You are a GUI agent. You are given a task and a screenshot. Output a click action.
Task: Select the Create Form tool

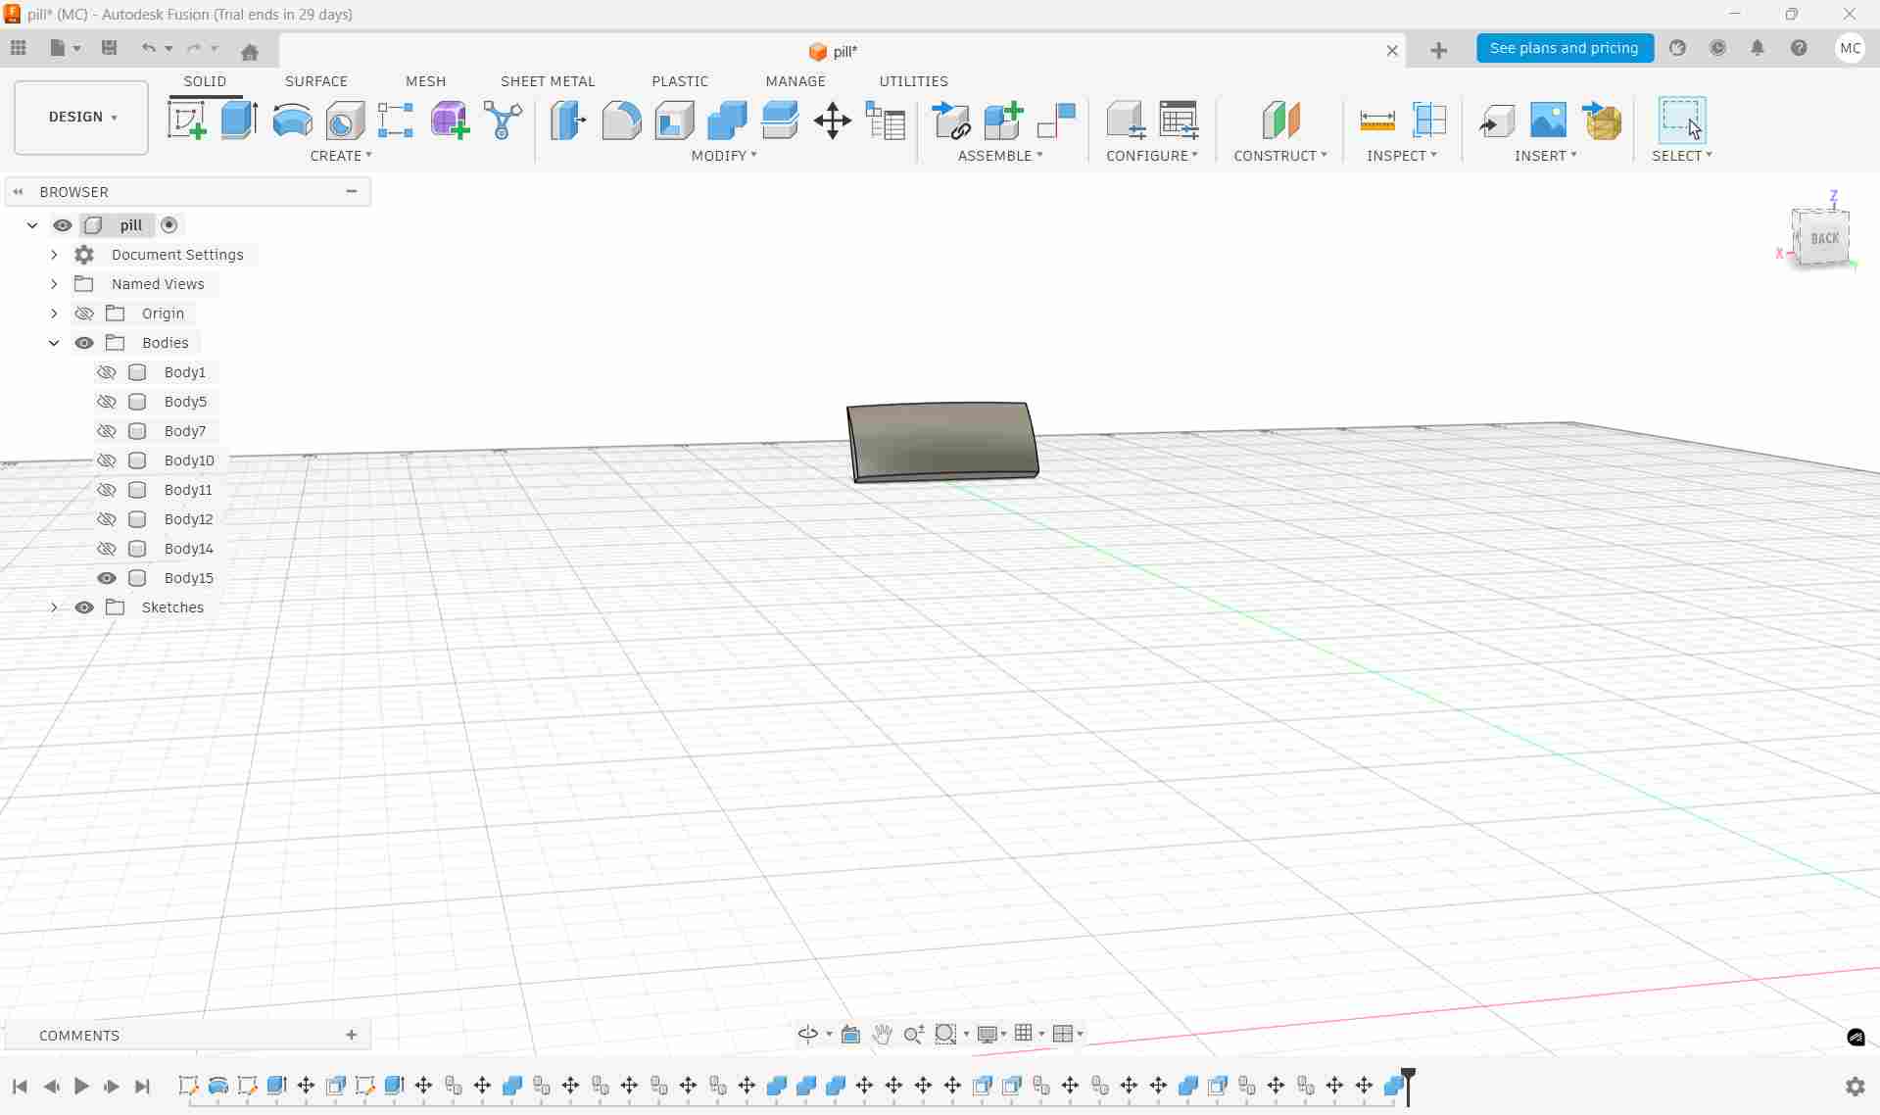[x=449, y=120]
